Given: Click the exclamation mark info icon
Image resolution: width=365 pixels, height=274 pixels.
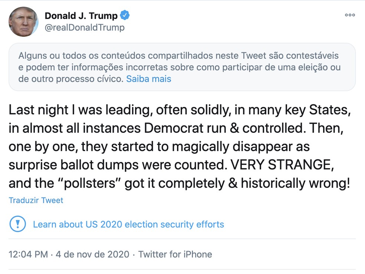Looking at the screenshot, I should pyautogui.click(x=17, y=224).
